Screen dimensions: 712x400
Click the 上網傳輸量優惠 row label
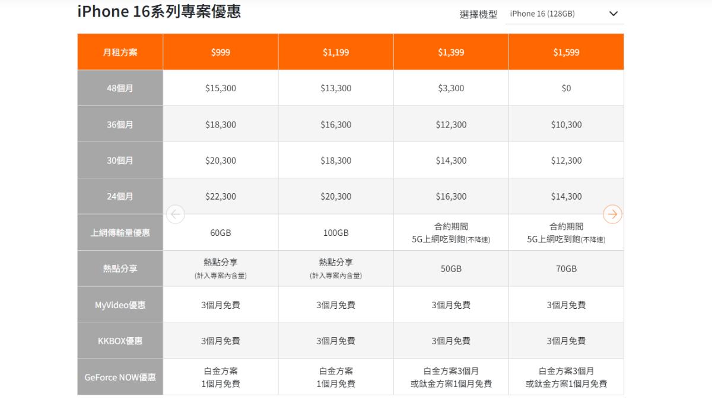[x=120, y=233]
